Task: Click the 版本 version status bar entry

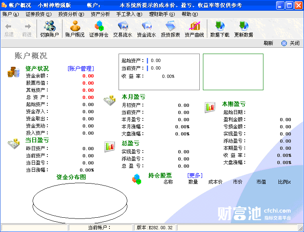Action: (x=155, y=228)
